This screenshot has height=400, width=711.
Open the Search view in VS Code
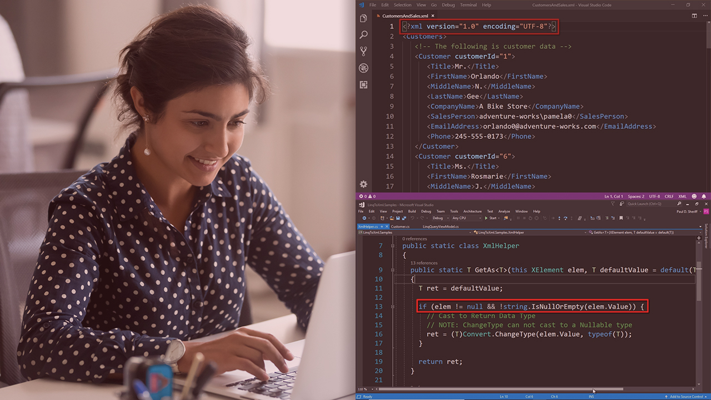click(364, 35)
